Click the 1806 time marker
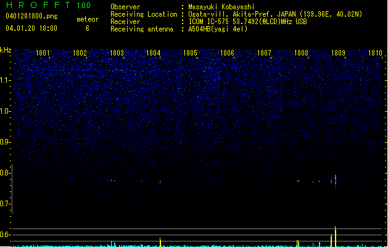Screen dimensions: 388x247 tap(227, 53)
